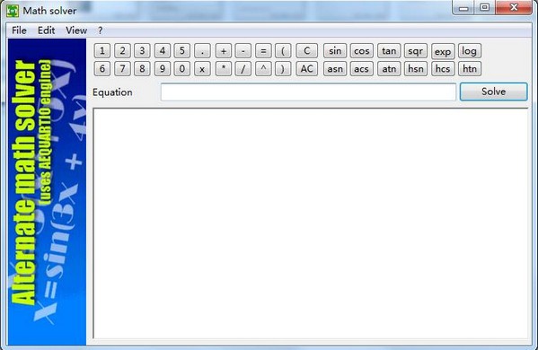The image size is (538, 350).
Task: Click the multiplication asterisk button
Action: pos(224,68)
